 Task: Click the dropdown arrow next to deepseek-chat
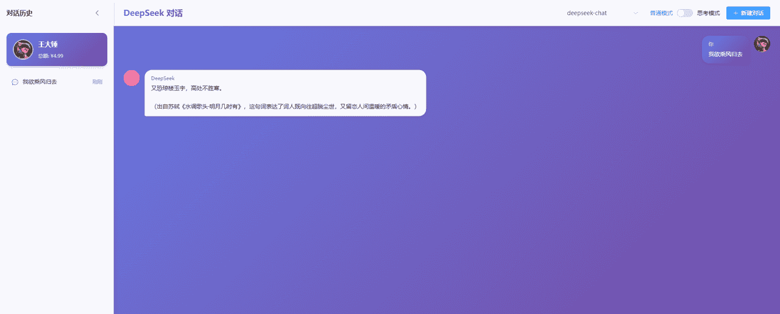tap(636, 13)
